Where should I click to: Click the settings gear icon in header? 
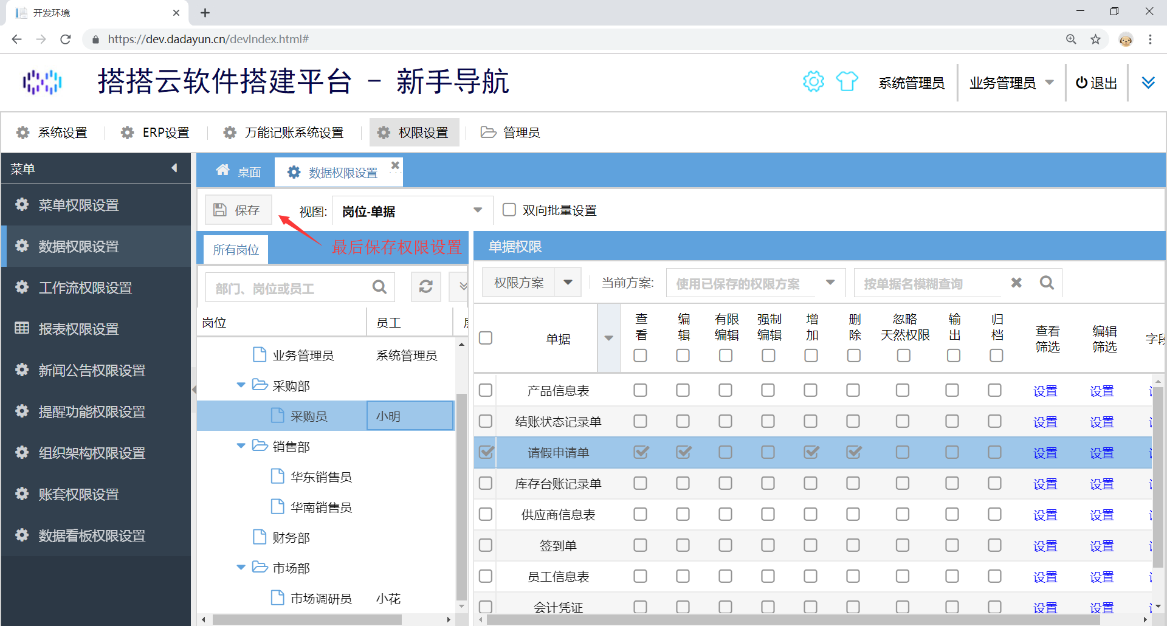(813, 81)
